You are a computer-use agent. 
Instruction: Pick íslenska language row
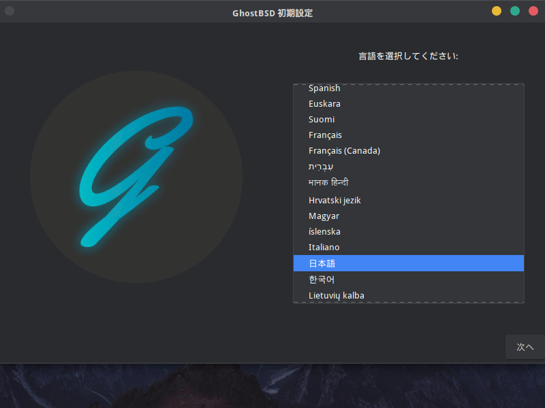click(408, 231)
